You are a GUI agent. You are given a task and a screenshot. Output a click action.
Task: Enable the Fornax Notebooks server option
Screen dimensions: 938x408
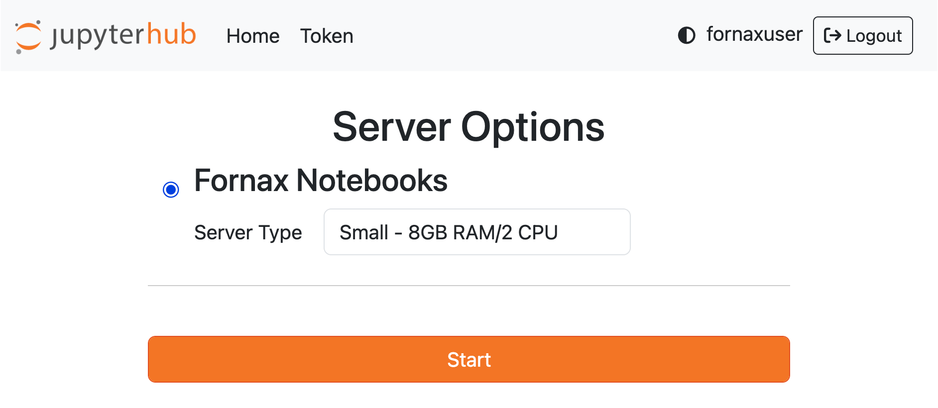[x=171, y=189]
